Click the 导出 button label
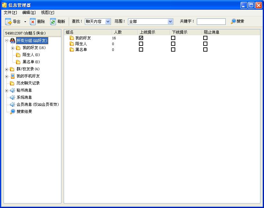264x208 pixels. click(17, 21)
